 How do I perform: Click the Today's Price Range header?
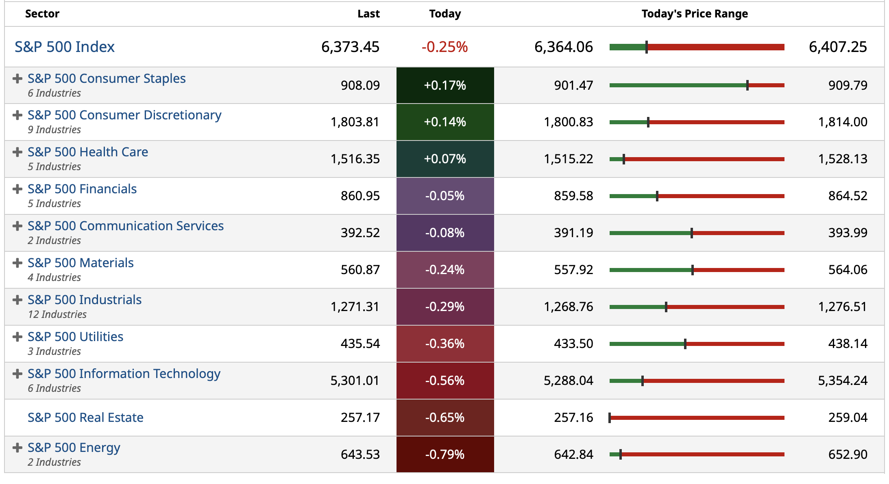[695, 14]
